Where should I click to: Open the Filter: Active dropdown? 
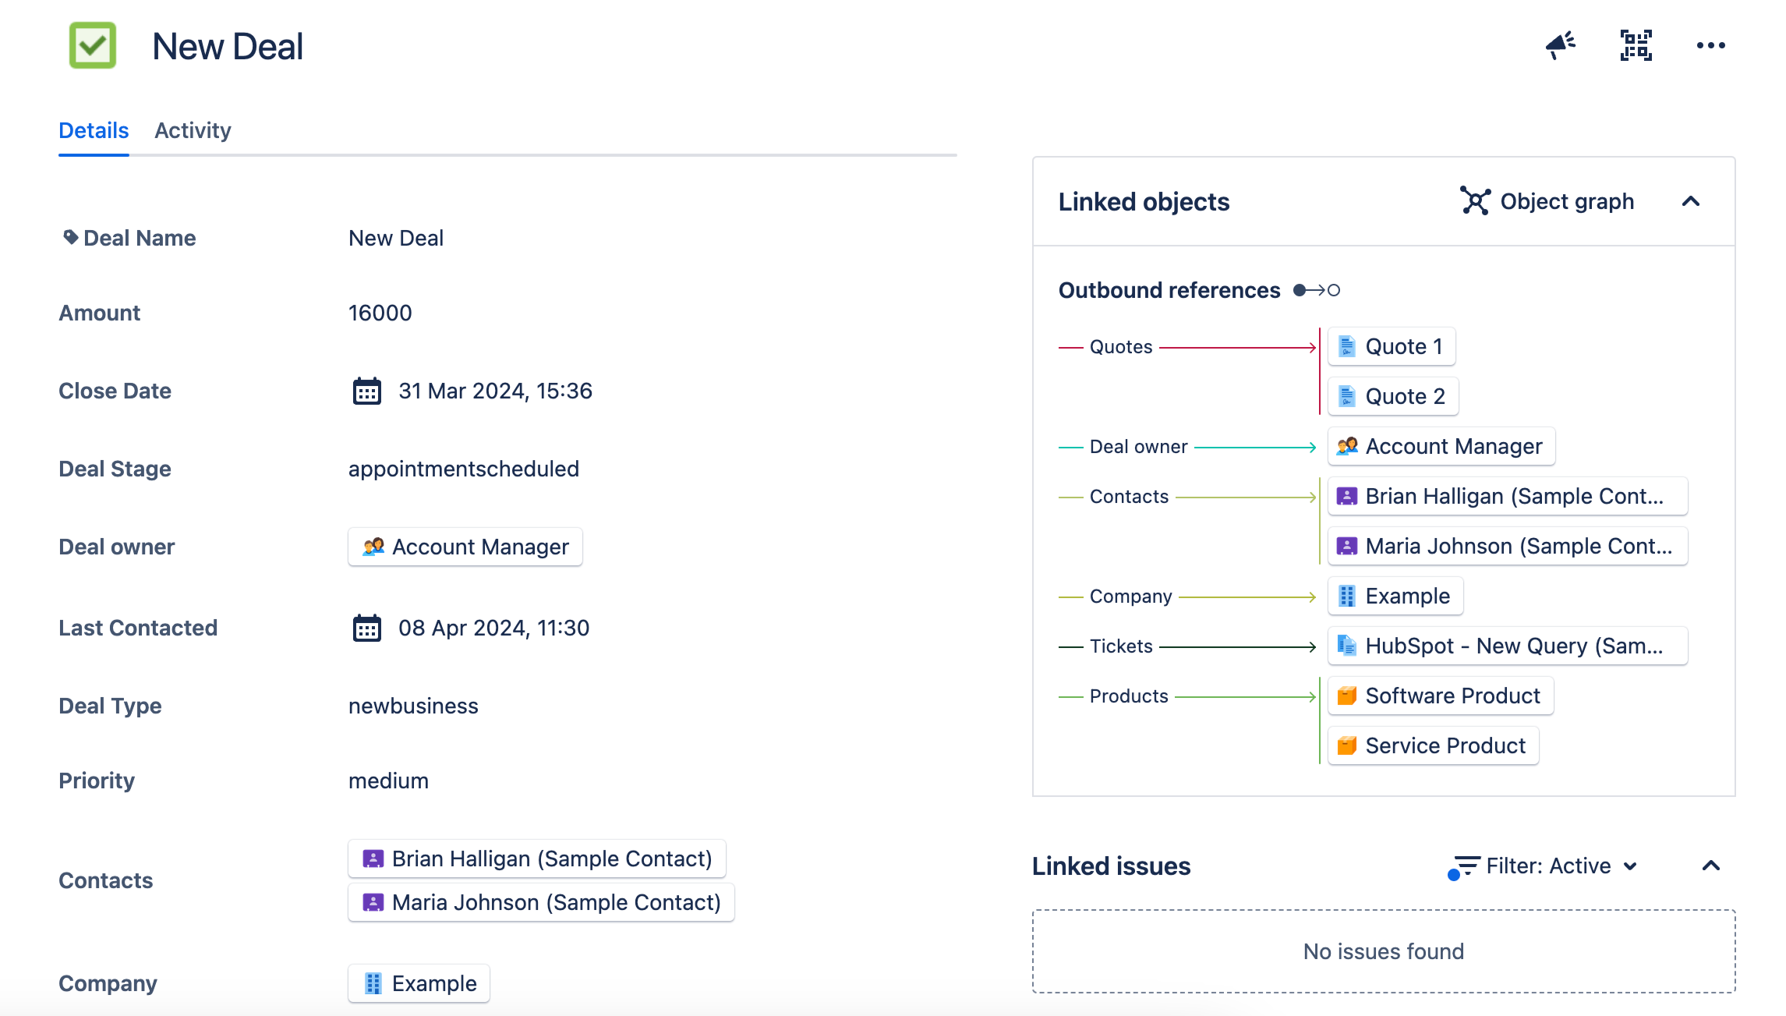[1547, 866]
